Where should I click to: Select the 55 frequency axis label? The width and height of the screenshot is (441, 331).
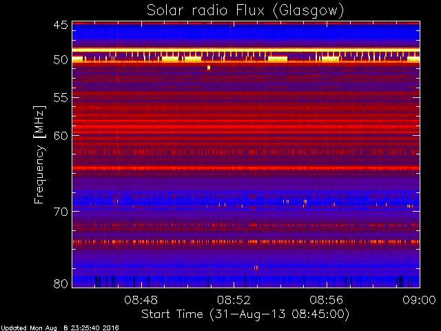(61, 98)
